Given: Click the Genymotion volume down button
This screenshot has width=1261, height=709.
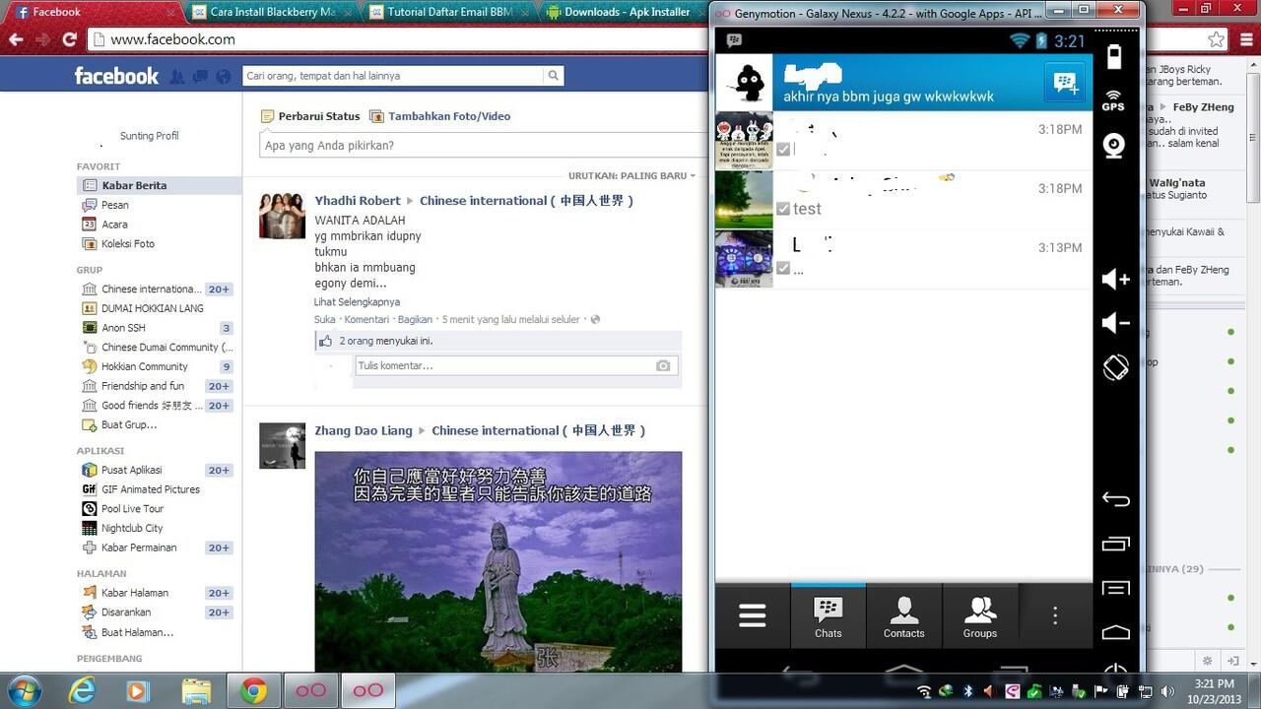Looking at the screenshot, I should (1115, 322).
